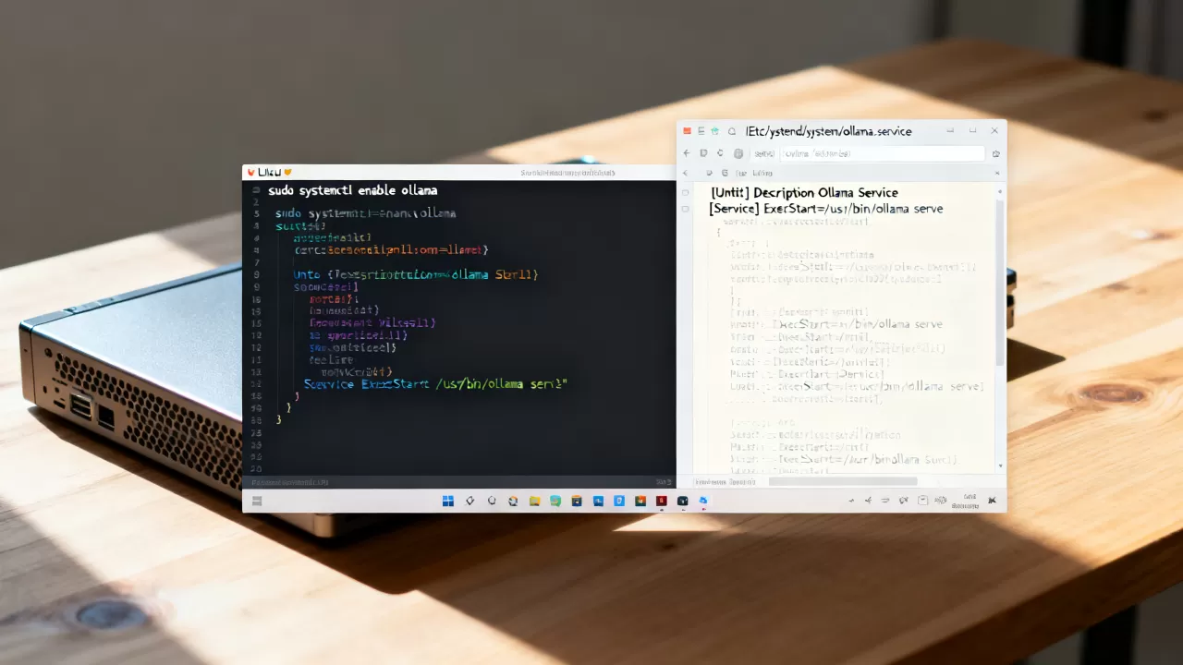Image resolution: width=1183 pixels, height=665 pixels.
Task: Click the "sudo systemctl enable ollama" line in the terminal
Action: tap(353, 190)
